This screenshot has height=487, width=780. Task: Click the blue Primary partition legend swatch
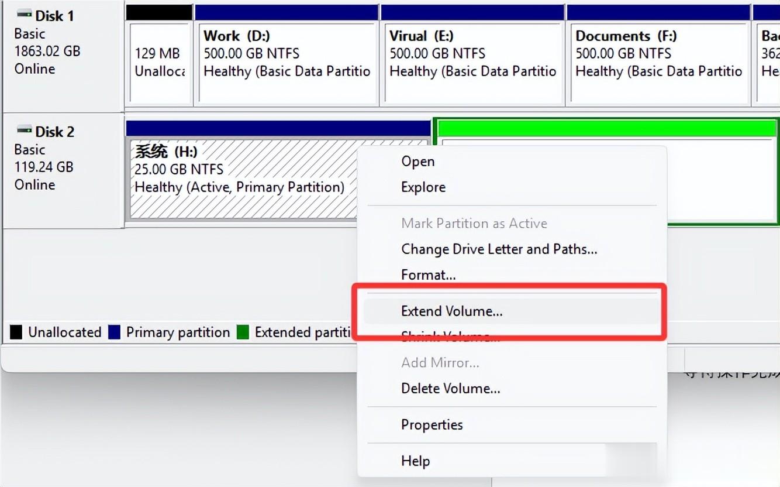pyautogui.click(x=115, y=332)
